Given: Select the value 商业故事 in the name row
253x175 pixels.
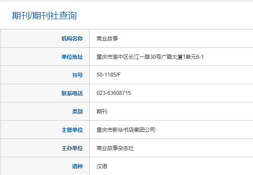Looking at the screenshot, I should point(107,38).
